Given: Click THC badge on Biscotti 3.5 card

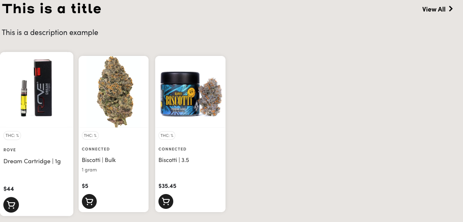Looking at the screenshot, I should pyautogui.click(x=167, y=136).
